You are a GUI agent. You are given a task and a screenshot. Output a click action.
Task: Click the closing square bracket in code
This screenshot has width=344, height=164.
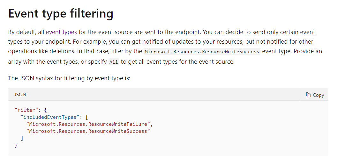pyautogui.click(x=22, y=138)
